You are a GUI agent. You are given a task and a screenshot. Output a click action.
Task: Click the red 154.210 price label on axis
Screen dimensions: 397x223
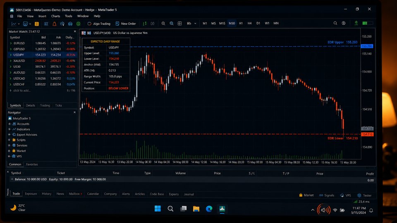pos(367,134)
